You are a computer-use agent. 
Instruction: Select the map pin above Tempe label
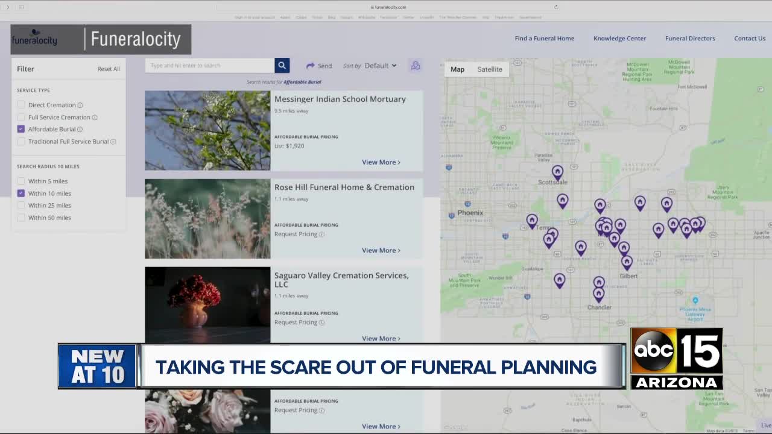point(531,221)
